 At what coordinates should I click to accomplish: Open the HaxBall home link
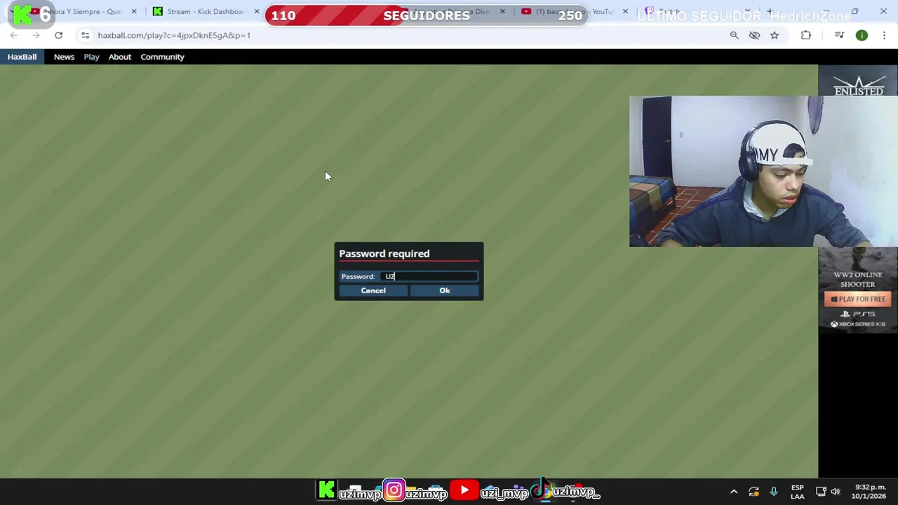pos(22,57)
